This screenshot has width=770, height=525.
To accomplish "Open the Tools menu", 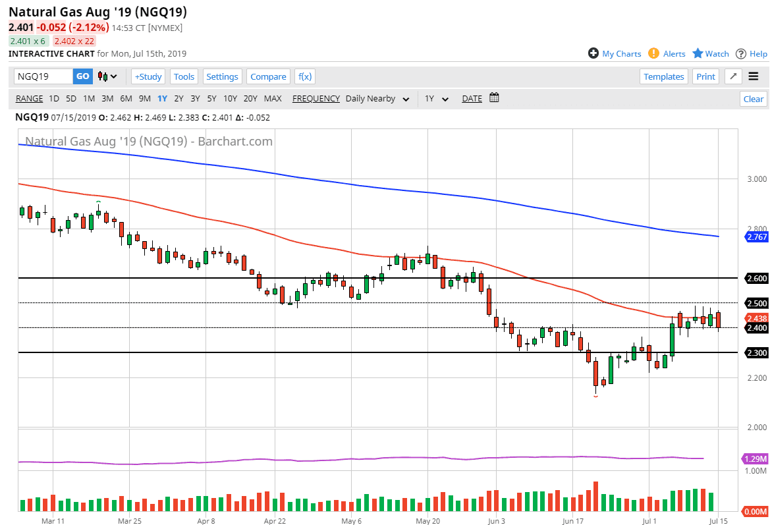I will 184,76.
